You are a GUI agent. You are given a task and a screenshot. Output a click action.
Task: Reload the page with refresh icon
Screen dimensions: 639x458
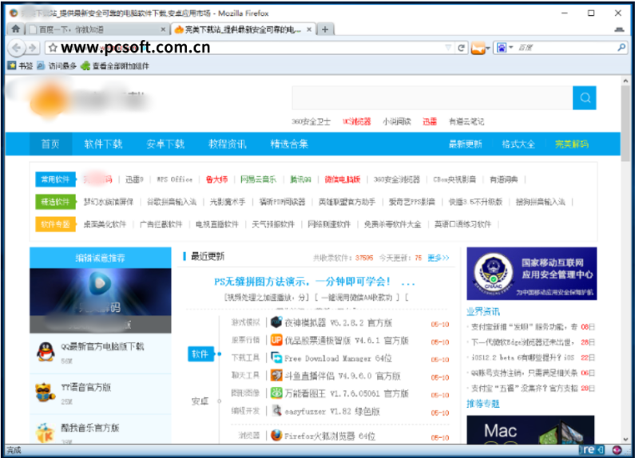(461, 48)
